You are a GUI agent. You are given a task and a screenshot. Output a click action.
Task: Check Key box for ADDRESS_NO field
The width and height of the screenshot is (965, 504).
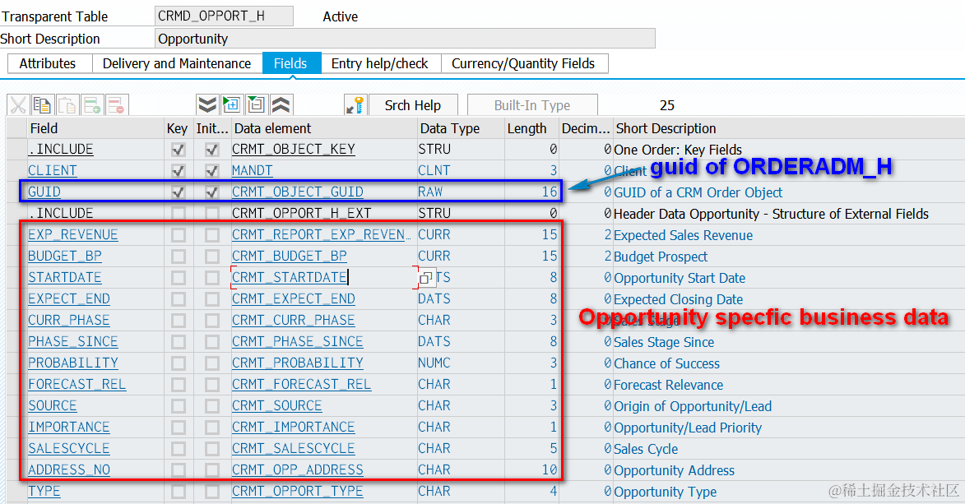click(179, 470)
